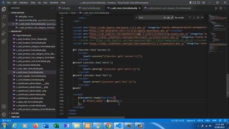Open the Extensions view
Image resolution: width=229 pixels, height=129 pixels.
(4, 42)
